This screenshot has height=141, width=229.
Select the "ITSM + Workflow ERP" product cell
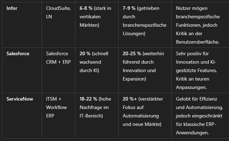click(56, 107)
